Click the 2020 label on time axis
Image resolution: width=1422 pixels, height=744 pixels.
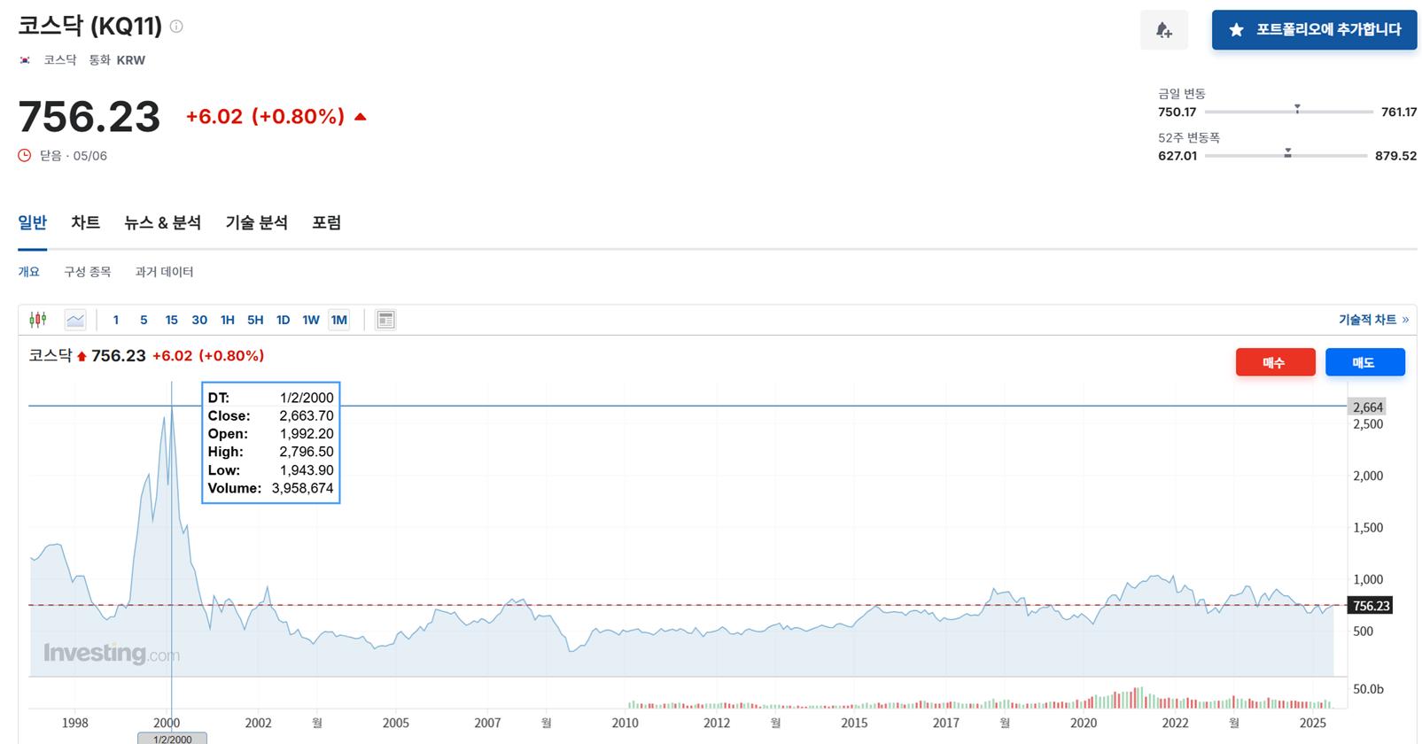1084,723
